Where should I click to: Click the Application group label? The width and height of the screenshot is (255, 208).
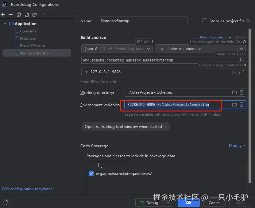click(x=25, y=24)
